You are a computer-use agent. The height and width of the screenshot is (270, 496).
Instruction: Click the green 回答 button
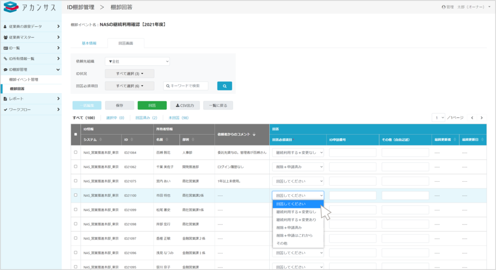click(152, 105)
